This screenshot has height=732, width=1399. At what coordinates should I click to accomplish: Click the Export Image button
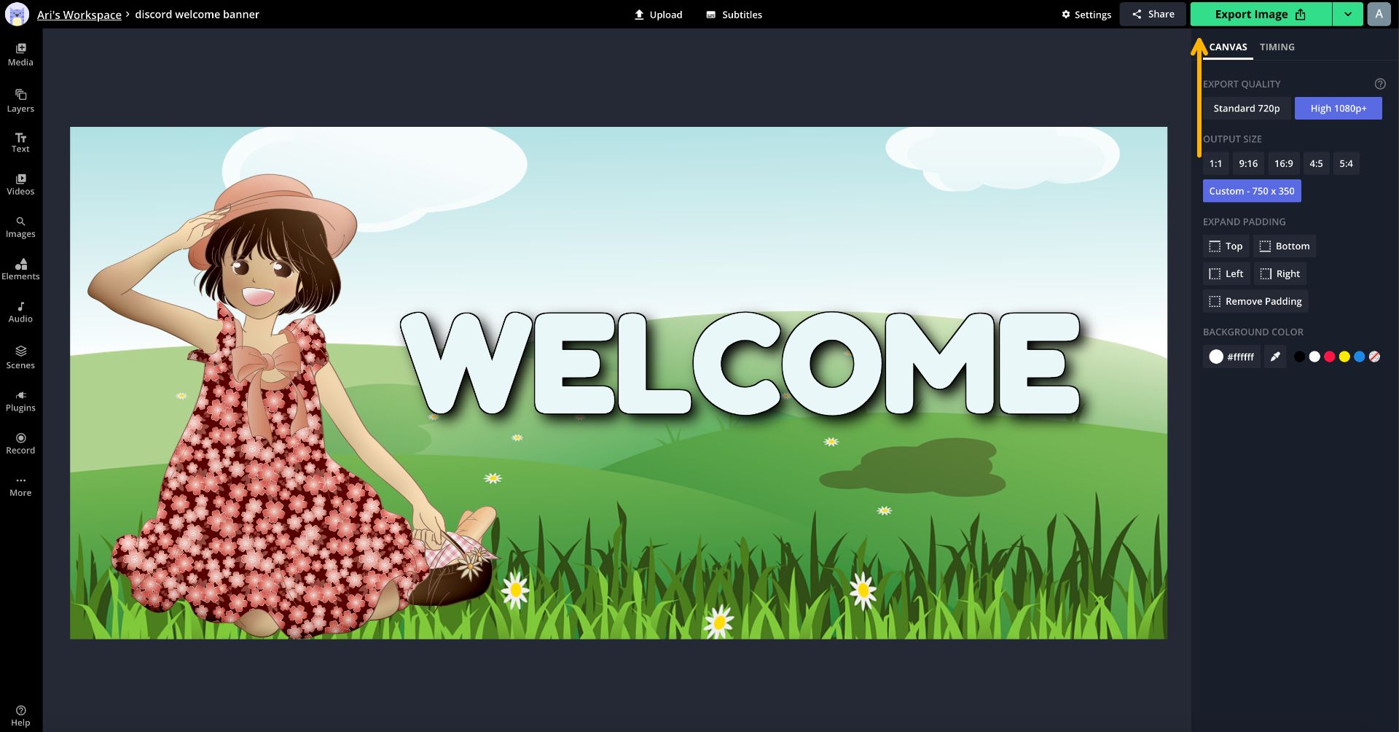click(x=1260, y=15)
